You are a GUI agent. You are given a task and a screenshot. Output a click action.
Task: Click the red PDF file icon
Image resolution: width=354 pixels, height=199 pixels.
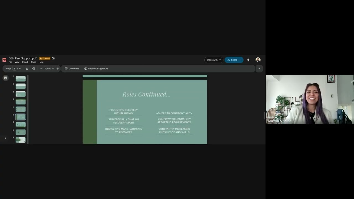4,60
